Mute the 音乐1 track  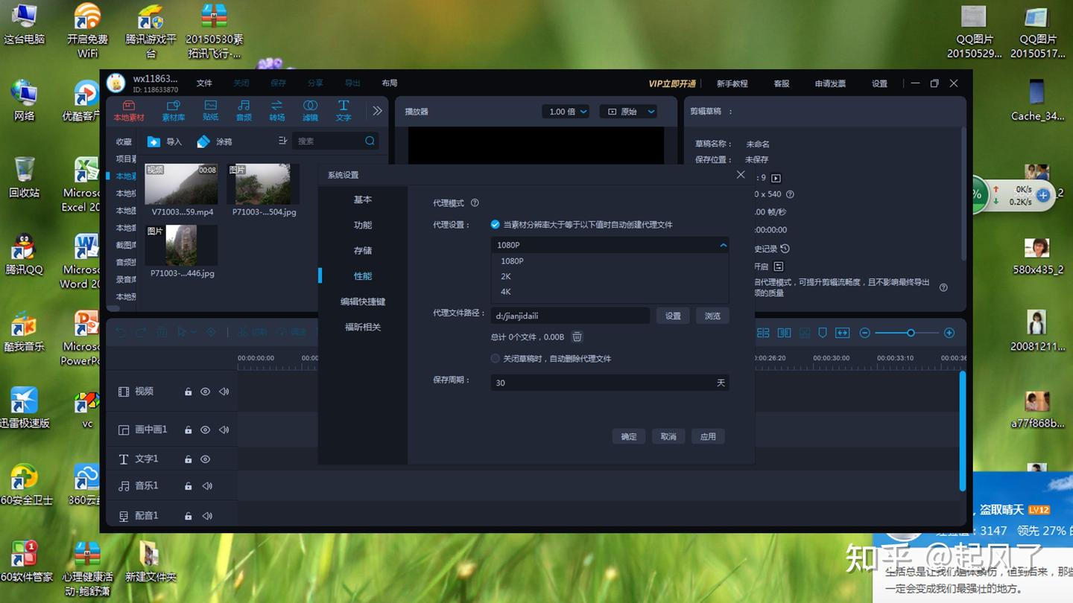207,486
